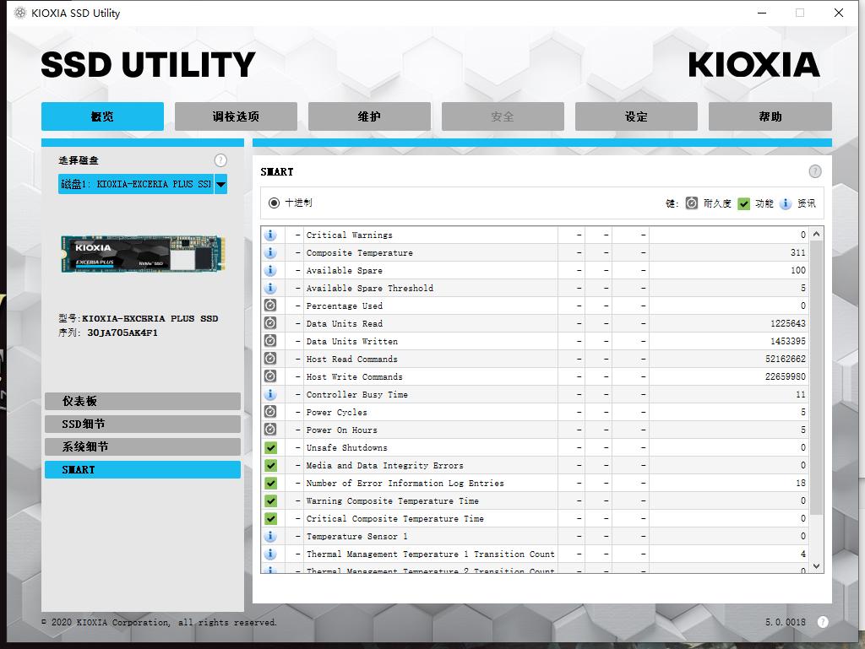Screen dimensions: 865x649
Task: Click endurance icon beside Host Write Commands
Action: (x=270, y=376)
